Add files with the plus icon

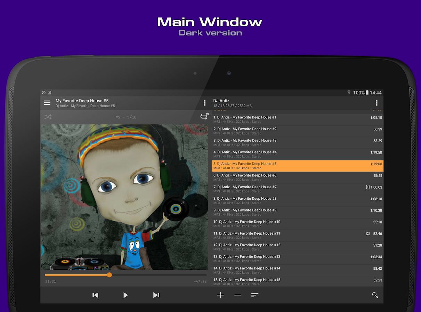220,295
